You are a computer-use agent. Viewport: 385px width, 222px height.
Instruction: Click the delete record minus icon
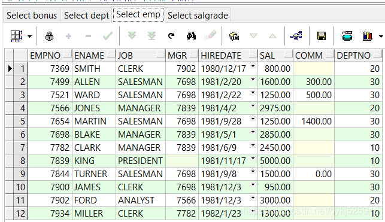coord(88,37)
